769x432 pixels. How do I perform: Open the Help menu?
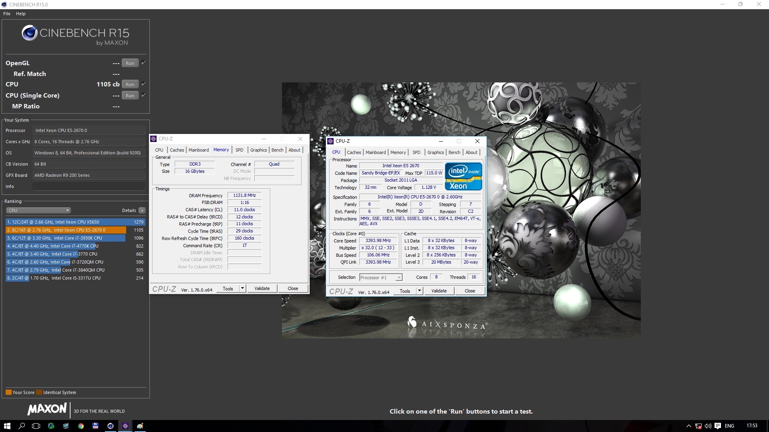[x=21, y=14]
